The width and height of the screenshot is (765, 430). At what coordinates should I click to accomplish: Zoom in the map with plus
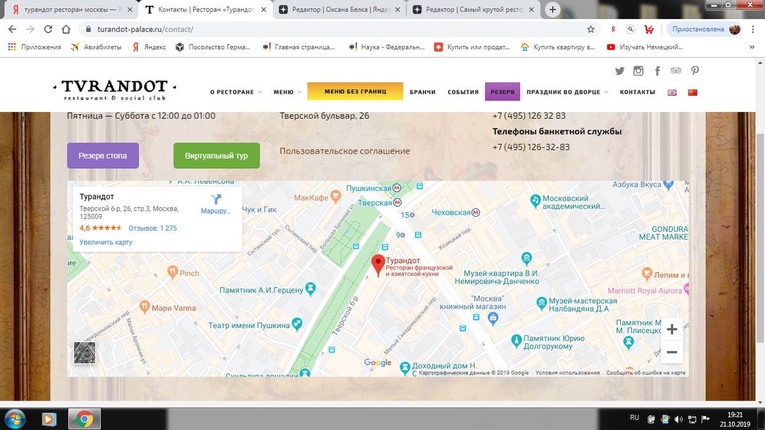click(671, 329)
